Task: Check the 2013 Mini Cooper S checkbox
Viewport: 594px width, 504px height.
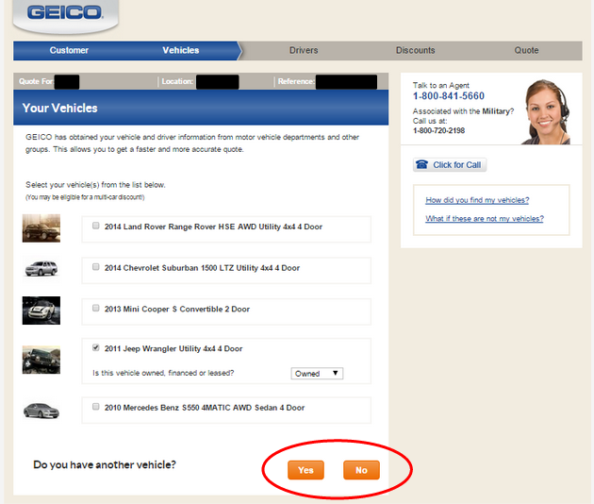Action: click(x=96, y=308)
